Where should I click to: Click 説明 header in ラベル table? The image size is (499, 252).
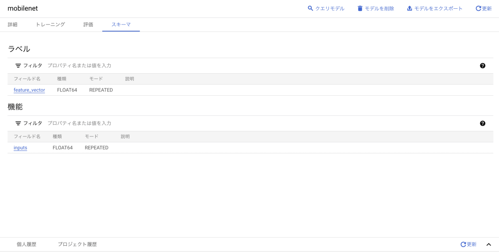(130, 79)
